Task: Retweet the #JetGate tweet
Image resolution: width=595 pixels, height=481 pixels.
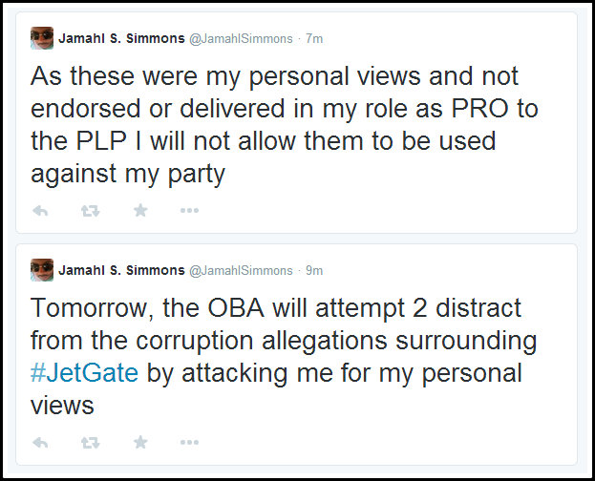Action: [92, 443]
